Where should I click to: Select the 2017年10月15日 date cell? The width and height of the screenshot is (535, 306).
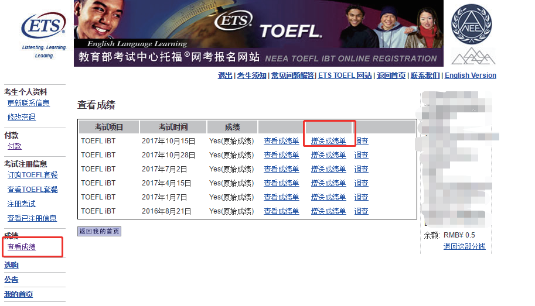click(169, 141)
